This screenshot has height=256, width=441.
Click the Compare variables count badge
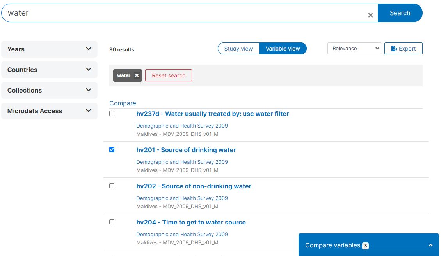pyautogui.click(x=365, y=246)
